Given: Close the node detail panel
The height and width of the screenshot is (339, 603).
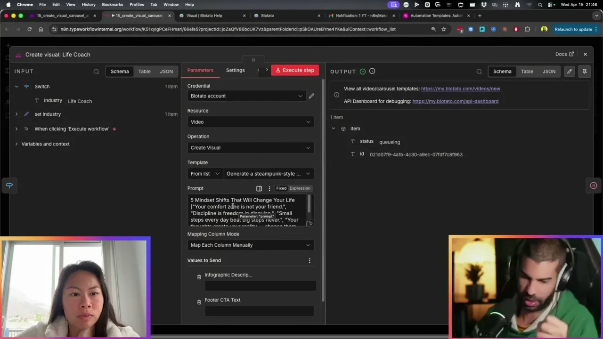Looking at the screenshot, I should click(585, 54).
